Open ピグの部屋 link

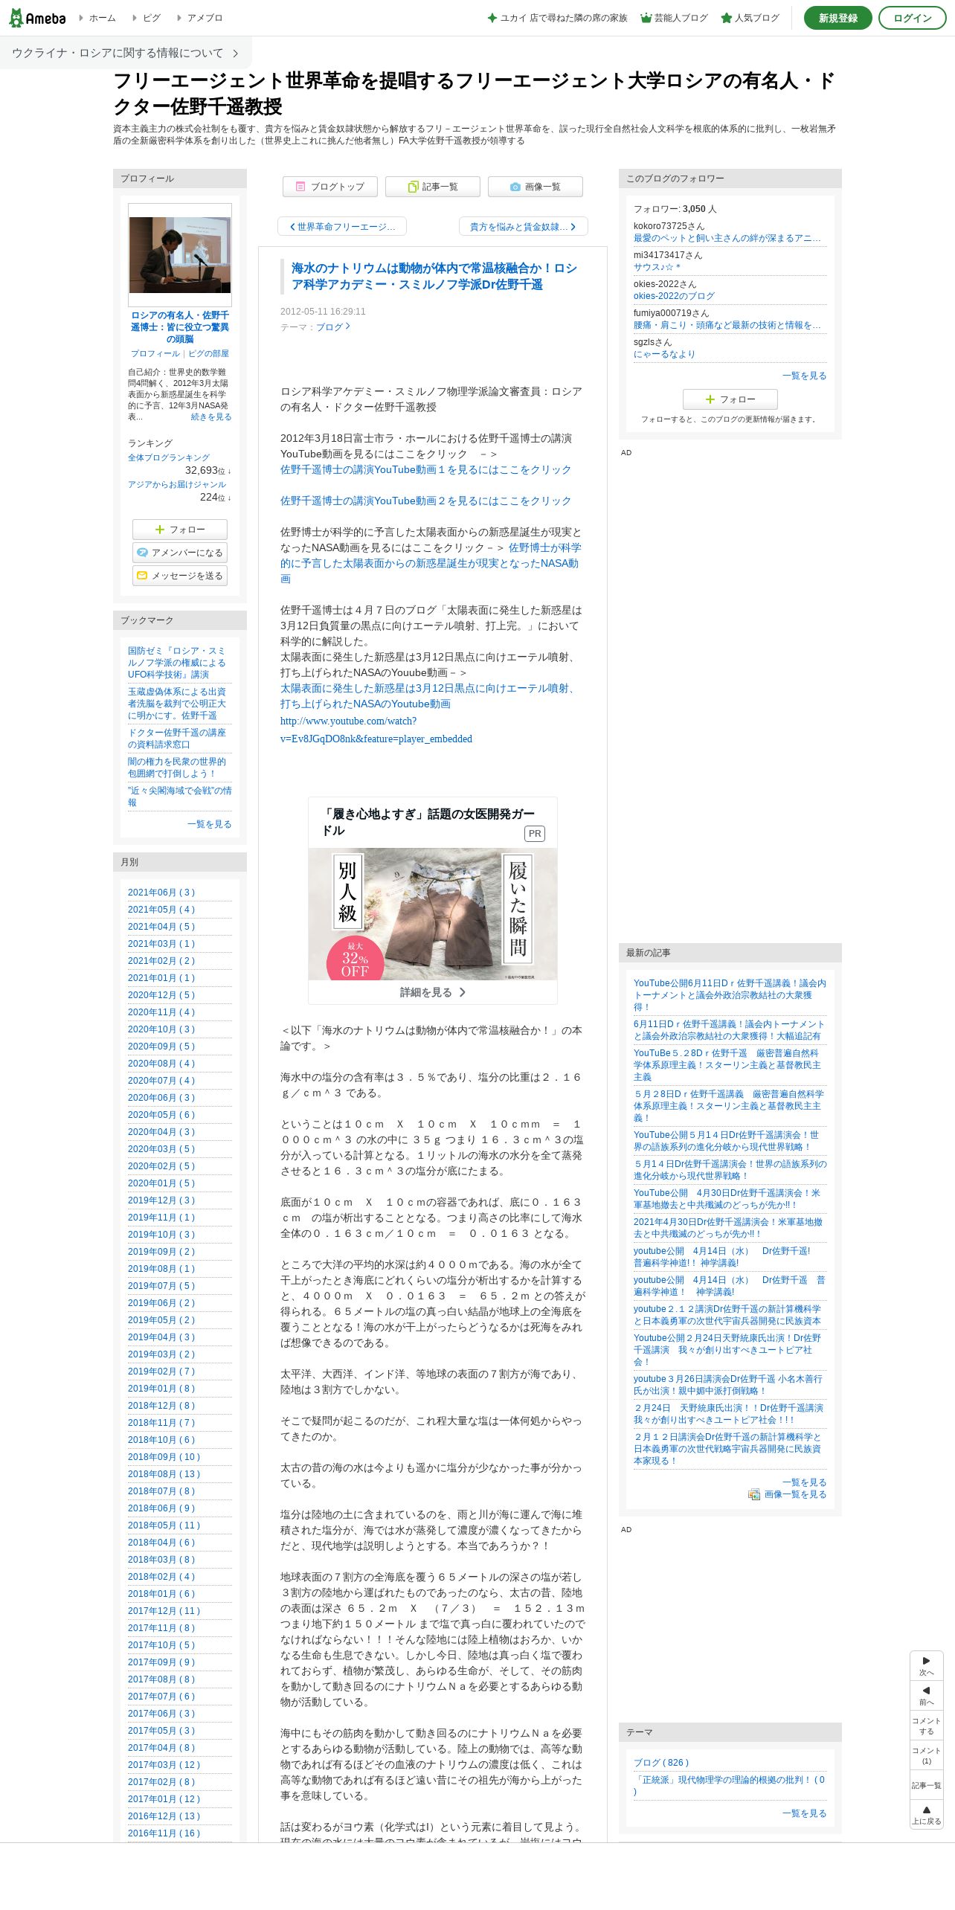coord(208,354)
